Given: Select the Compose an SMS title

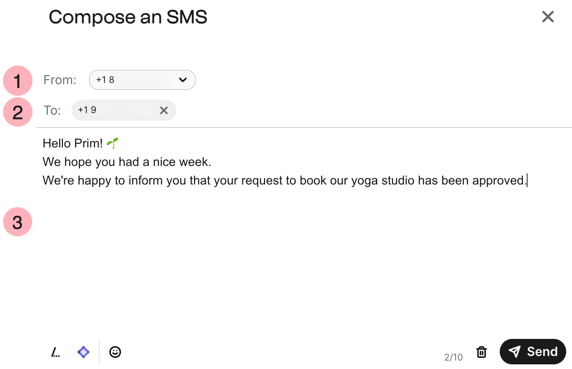Looking at the screenshot, I should (128, 17).
